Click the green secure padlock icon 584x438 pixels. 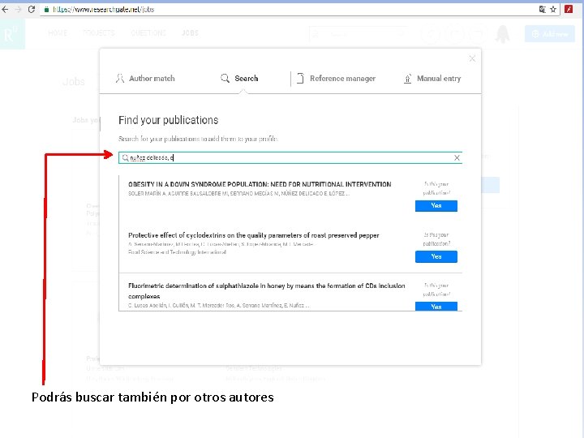coord(46,10)
